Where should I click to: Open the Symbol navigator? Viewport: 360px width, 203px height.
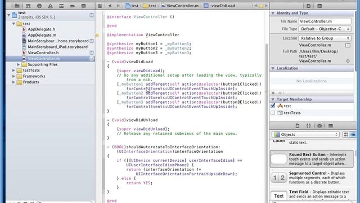(28, 6)
